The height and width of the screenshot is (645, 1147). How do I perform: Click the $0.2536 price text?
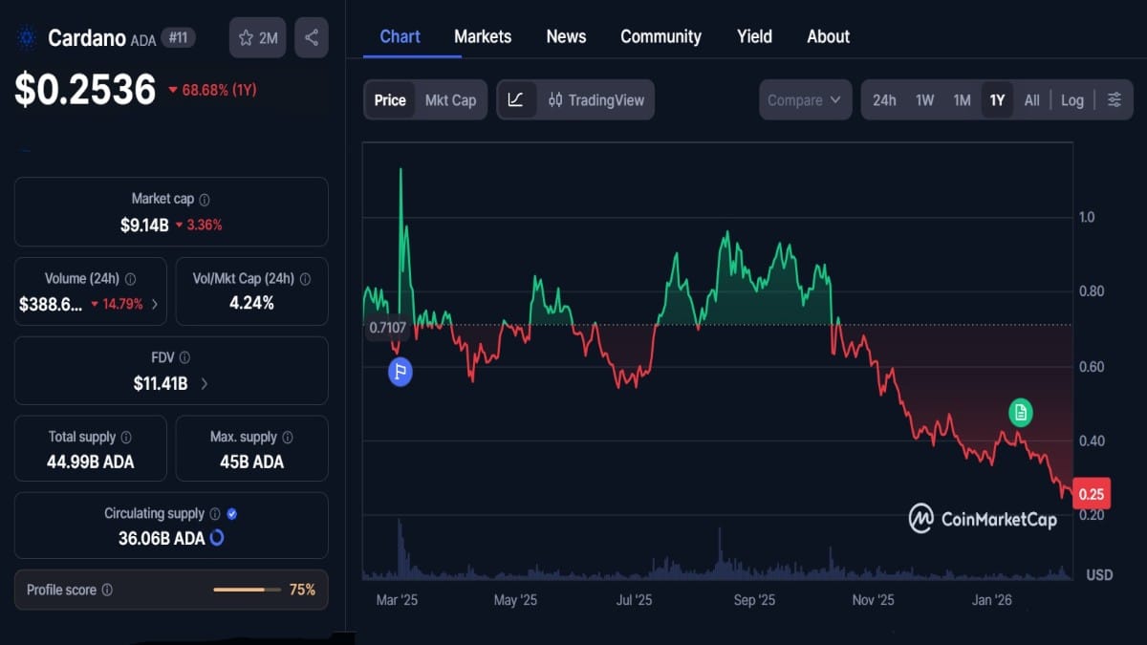85,90
